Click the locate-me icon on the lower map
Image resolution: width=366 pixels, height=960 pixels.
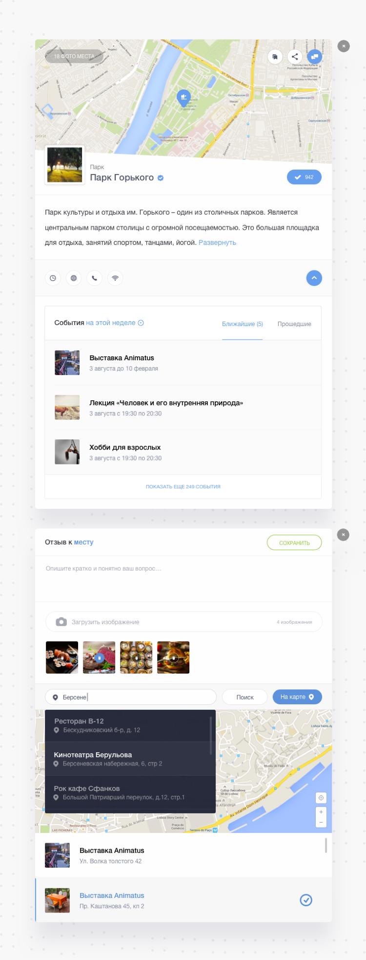[x=321, y=798]
